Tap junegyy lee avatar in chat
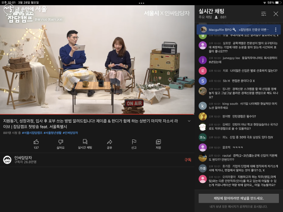The width and height of the screenshot is (283, 212). [203, 60]
